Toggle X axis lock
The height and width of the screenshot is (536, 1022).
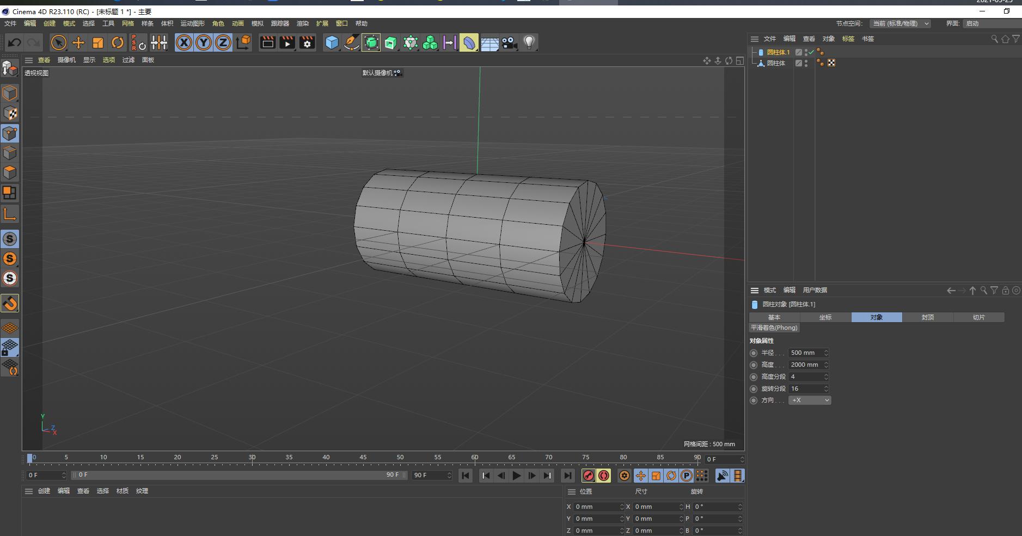(184, 42)
